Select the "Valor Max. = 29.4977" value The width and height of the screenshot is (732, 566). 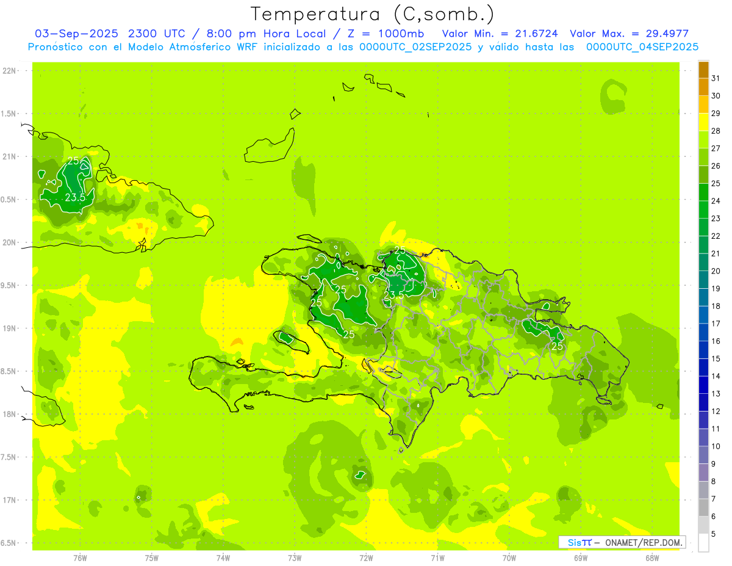tap(629, 34)
